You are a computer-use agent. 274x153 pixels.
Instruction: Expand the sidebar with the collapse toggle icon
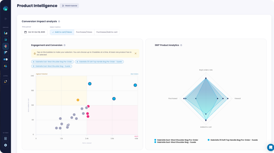[x=6, y=19]
